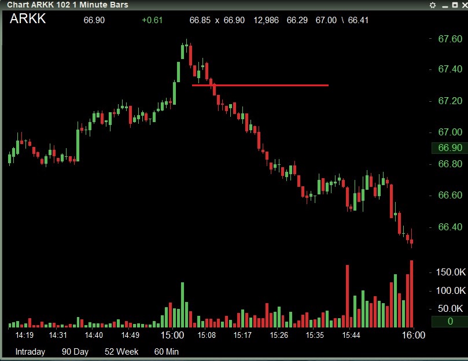Switch to the 60 Min view
This screenshot has height=361, width=468.
click(x=167, y=352)
